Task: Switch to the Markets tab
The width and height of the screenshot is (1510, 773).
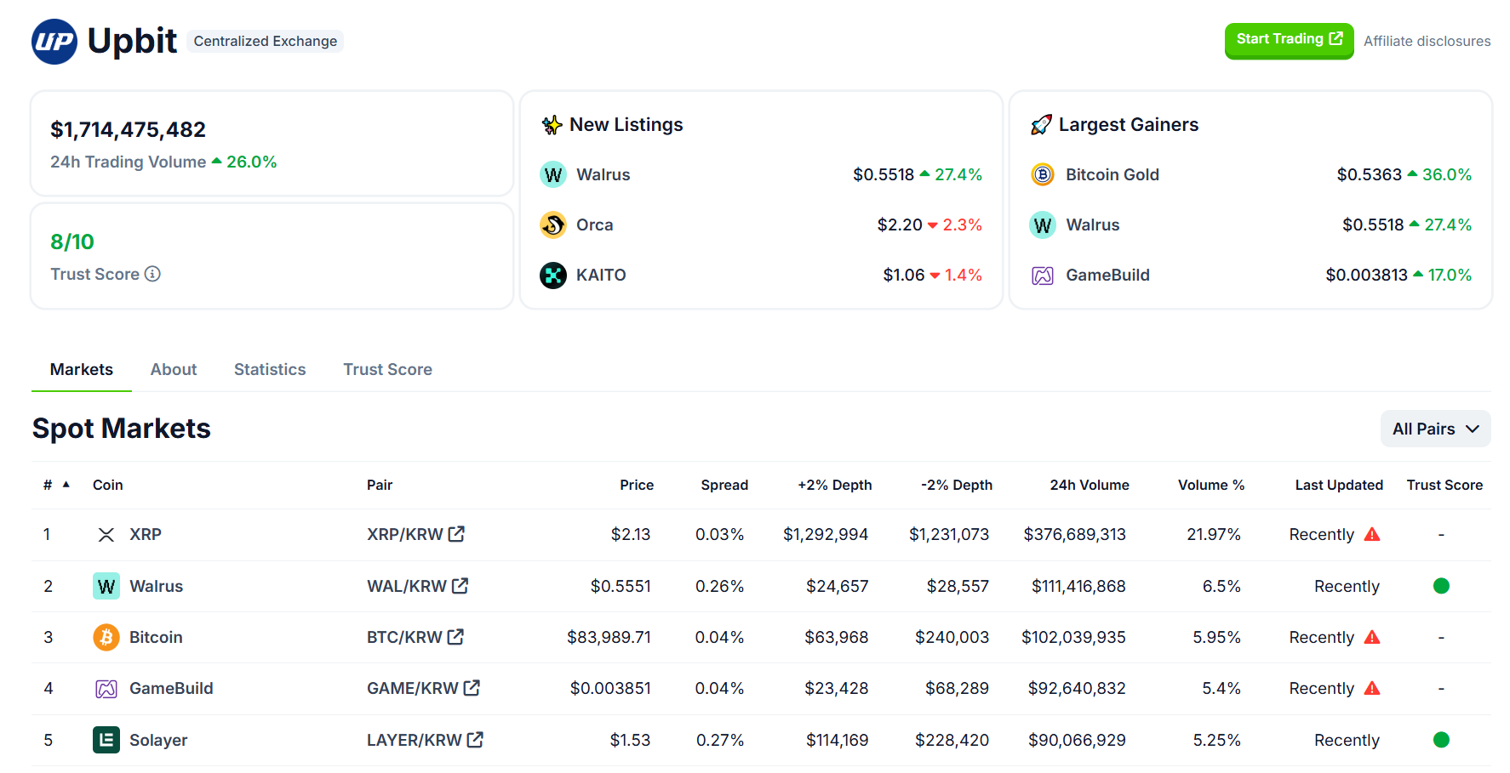Action: (x=82, y=369)
